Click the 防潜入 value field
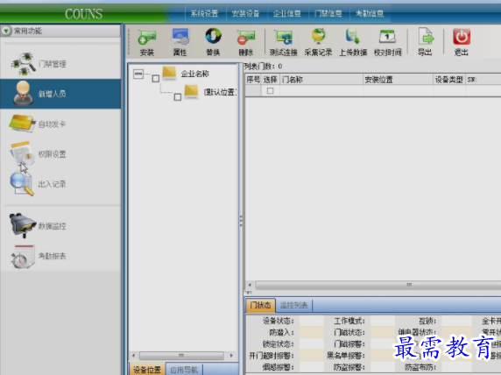Screen dimensions: 501x375 point(312,332)
